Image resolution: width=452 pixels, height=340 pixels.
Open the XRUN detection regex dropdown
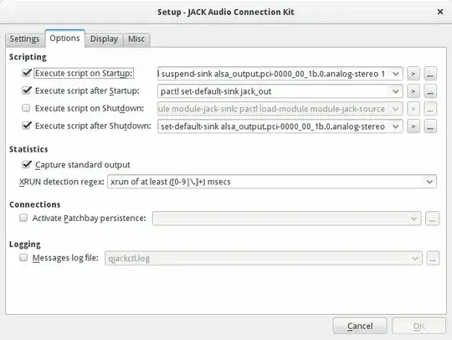coord(429,182)
